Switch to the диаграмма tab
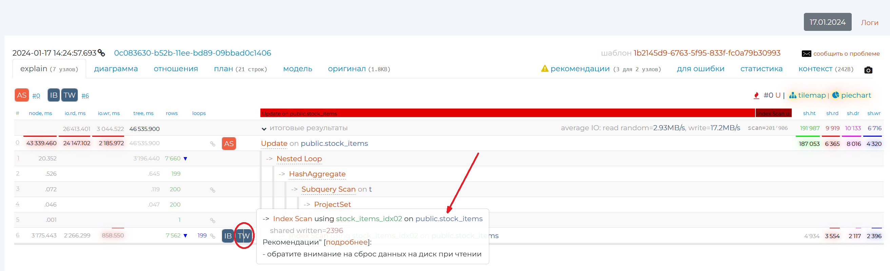Screen dimensions: 890x271 pos(116,69)
